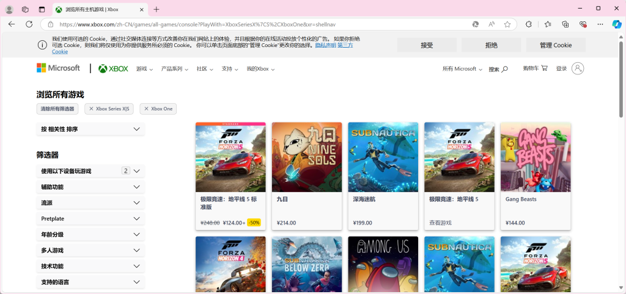Click the 搜索 search label
This screenshot has width=626, height=294.
[494, 70]
